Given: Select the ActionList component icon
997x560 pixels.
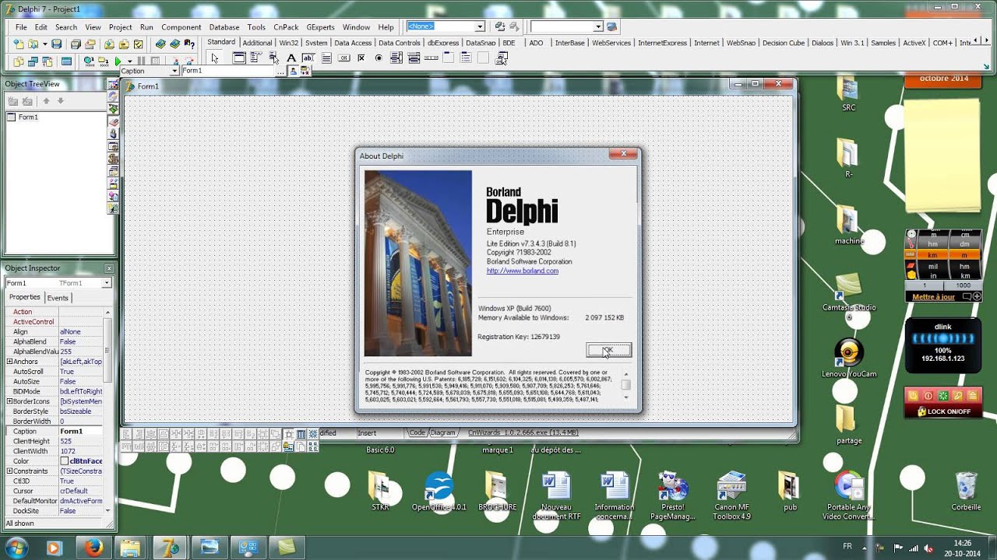Looking at the screenshot, I should click(x=502, y=58).
